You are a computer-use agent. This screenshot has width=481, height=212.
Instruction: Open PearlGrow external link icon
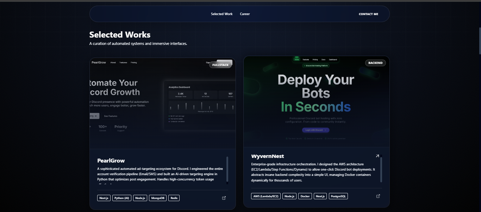[x=224, y=198]
